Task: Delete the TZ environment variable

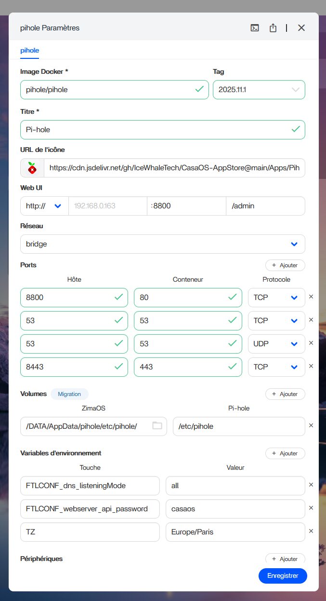Action: 311,531
